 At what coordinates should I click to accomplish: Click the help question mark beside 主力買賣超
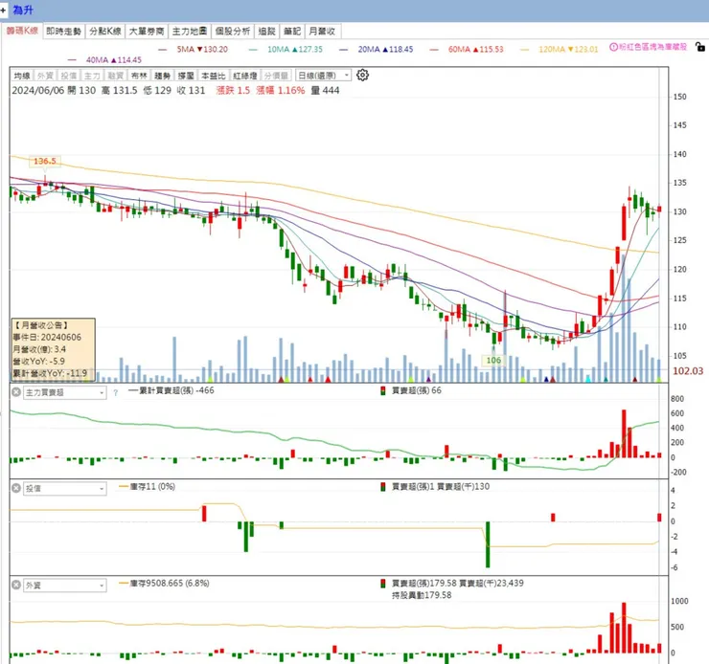point(115,392)
